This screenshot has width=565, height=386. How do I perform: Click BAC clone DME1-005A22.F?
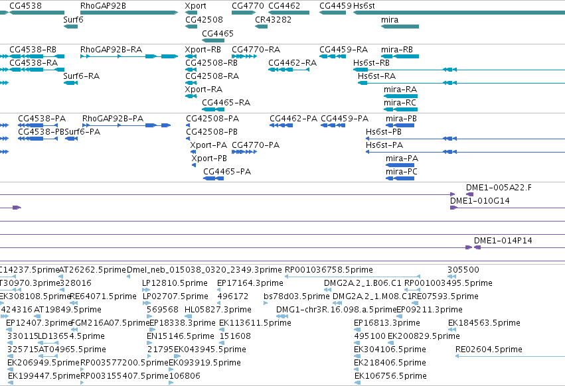470,194
